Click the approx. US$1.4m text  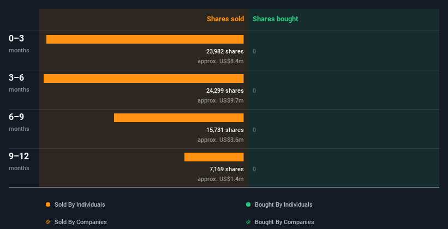(x=220, y=179)
